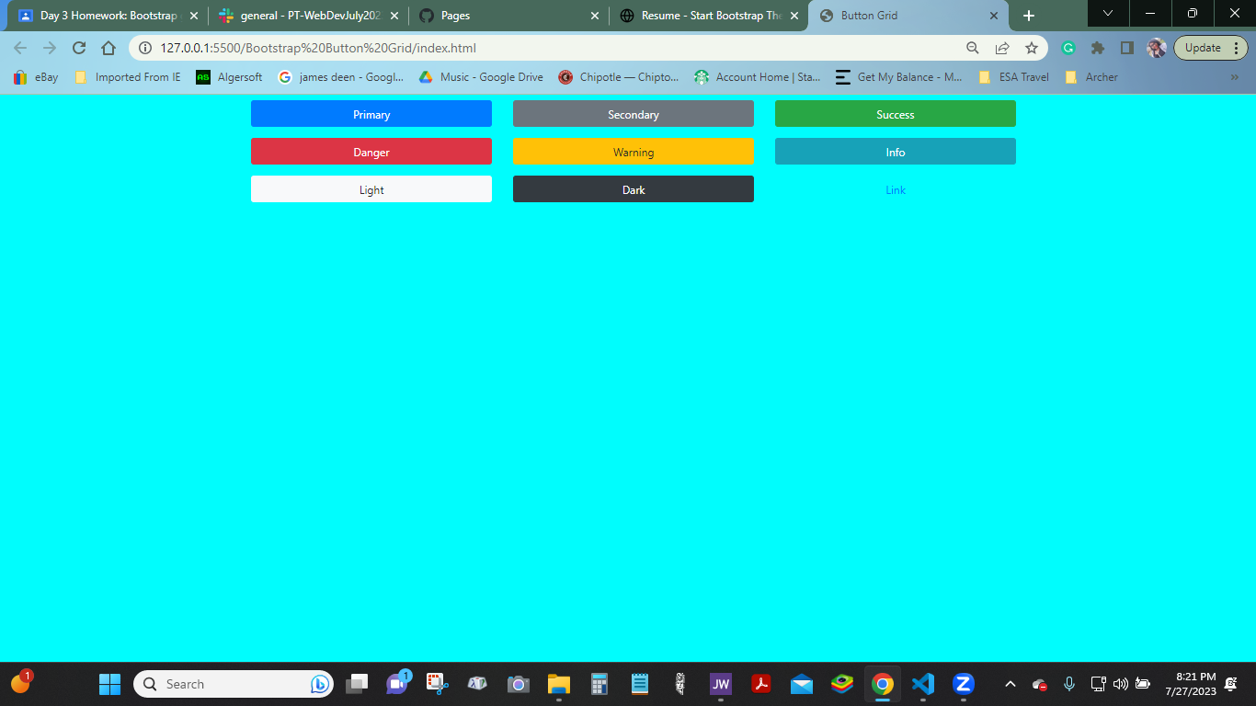Reload the page with the refresh icon
This screenshot has height=706, width=1256.
click(79, 48)
